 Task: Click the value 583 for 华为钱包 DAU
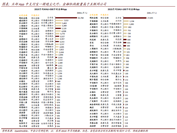[x=128, y=46]
